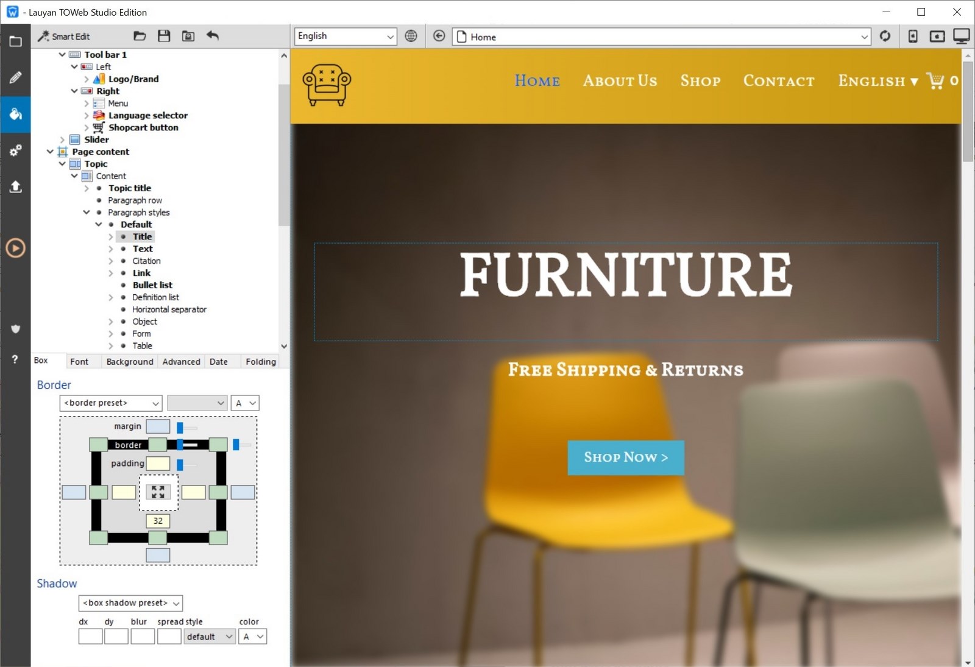Collapse the Page content node
Screen dimensions: 975x667
50,152
